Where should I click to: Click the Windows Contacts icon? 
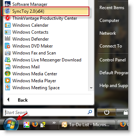point(8,32)
